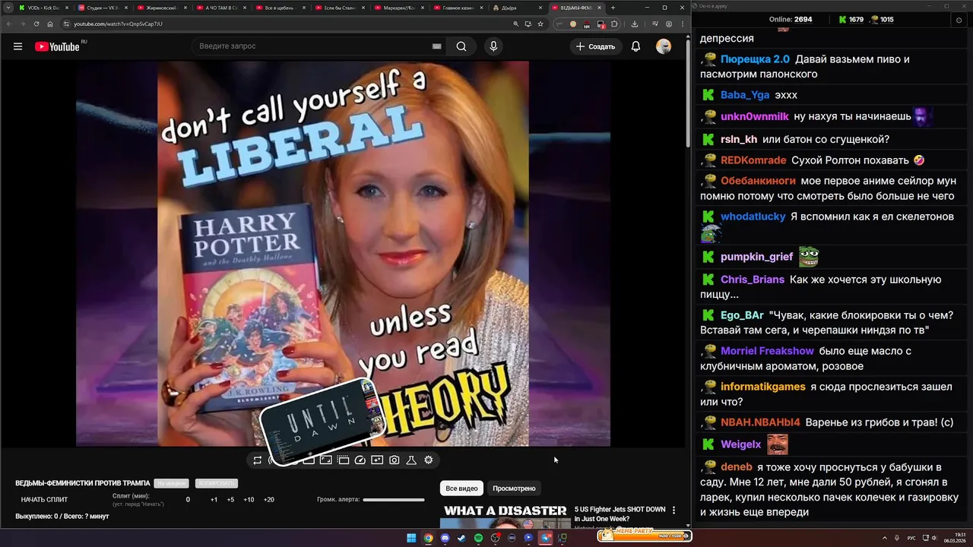Screen dimensions: 973x547
Task: Click 'НАЧАТЬ СПЛИТ' button
Action: coord(44,500)
